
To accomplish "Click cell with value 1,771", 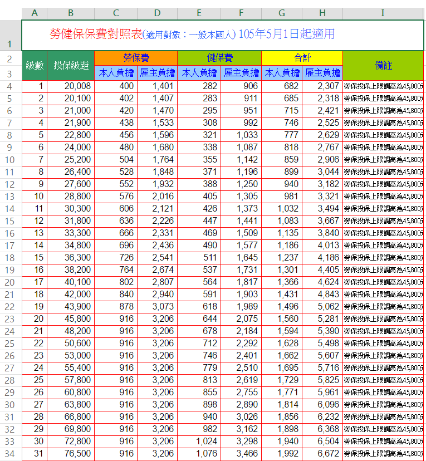I will pos(282,393).
